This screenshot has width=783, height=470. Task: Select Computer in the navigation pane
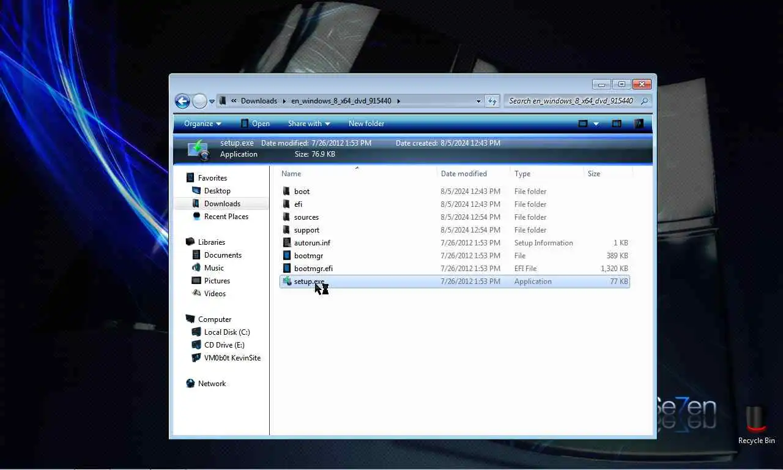[x=215, y=319]
